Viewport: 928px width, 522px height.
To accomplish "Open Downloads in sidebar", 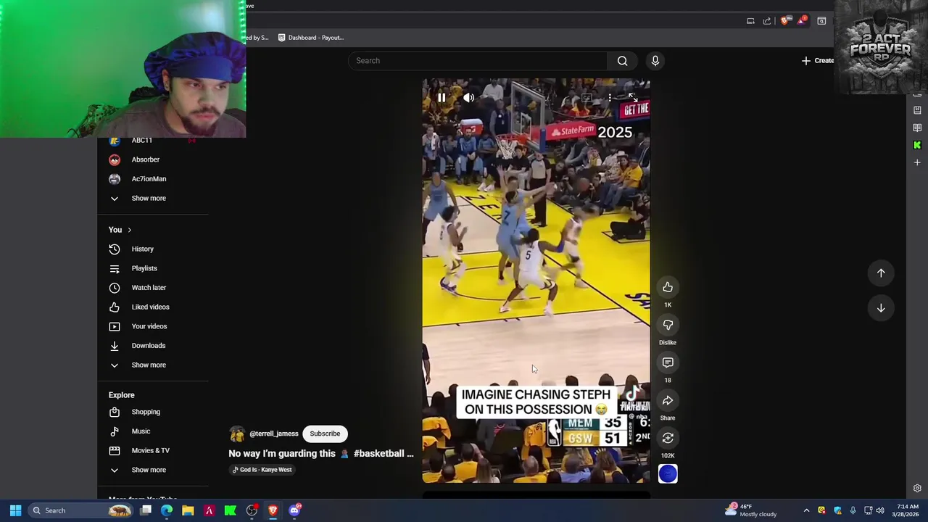I will click(x=148, y=346).
